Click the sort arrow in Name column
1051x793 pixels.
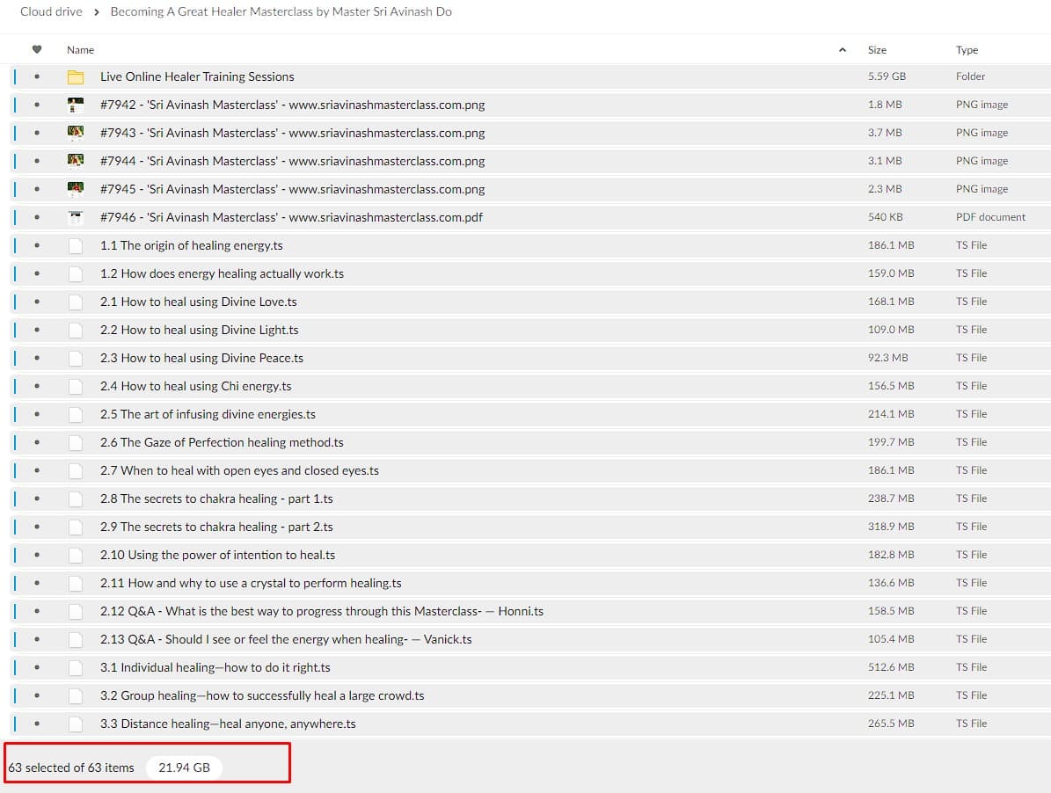pyautogui.click(x=843, y=50)
